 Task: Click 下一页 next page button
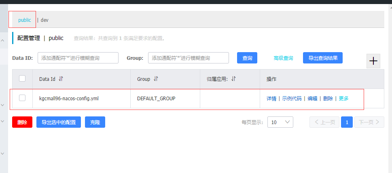[369, 122]
